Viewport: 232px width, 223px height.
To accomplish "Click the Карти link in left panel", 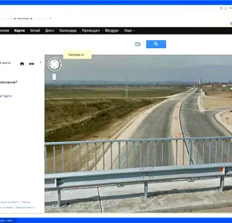I will click(x=7, y=96).
